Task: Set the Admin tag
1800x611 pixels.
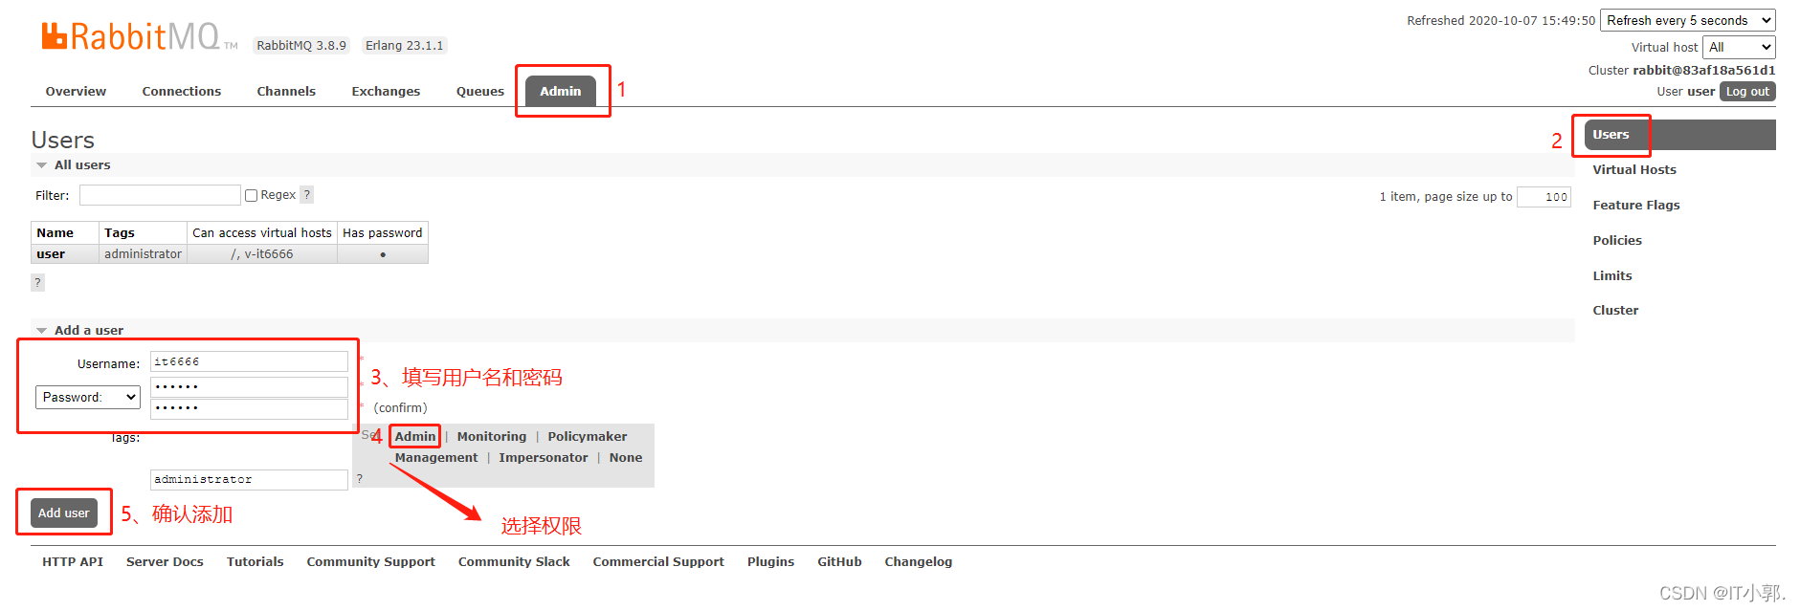Action: click(x=415, y=437)
